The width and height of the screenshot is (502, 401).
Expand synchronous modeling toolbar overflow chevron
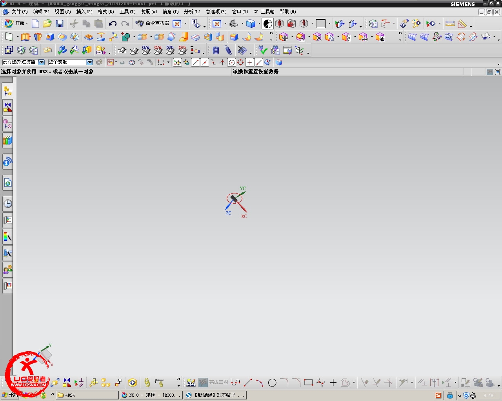400,34
